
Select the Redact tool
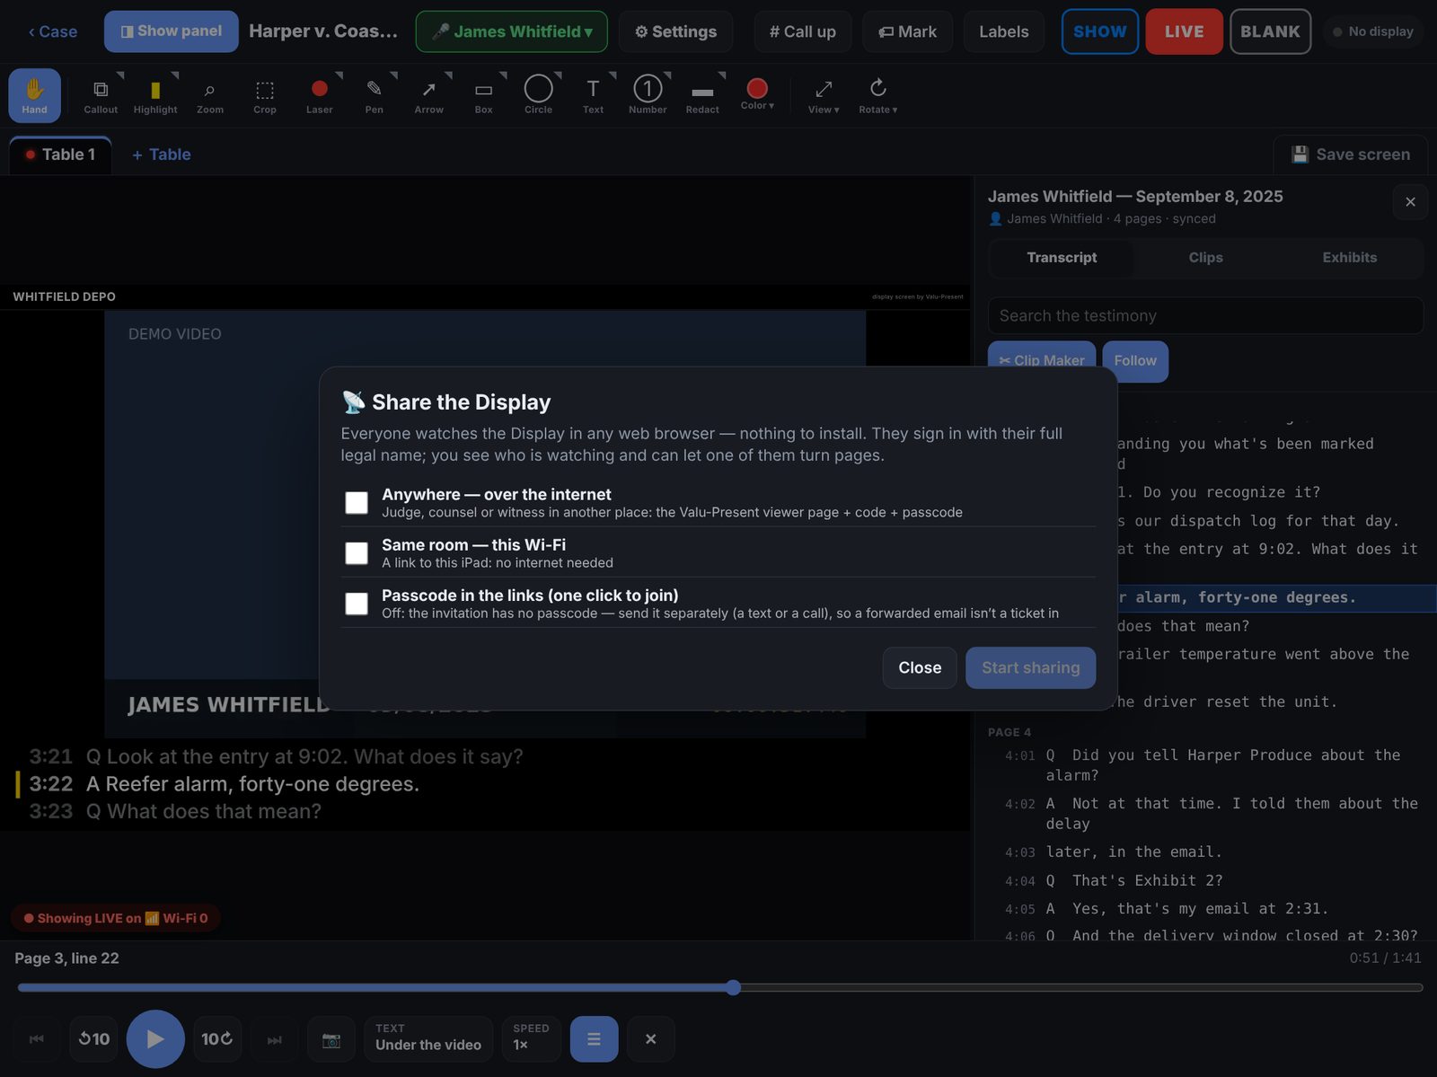(x=703, y=95)
